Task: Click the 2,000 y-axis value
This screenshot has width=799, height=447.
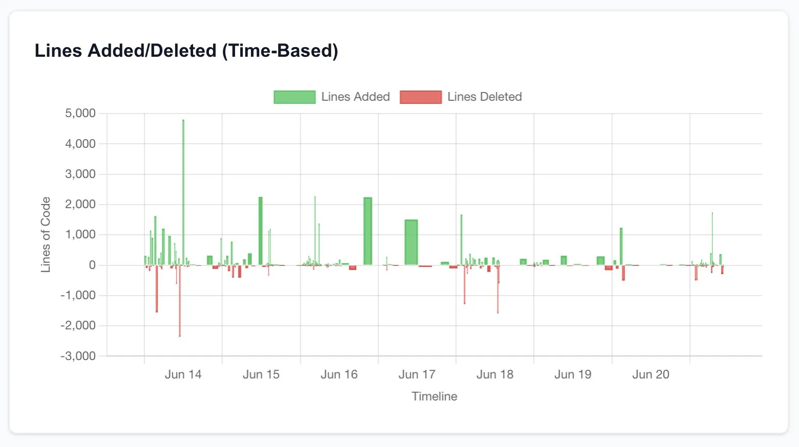Action: tap(80, 205)
